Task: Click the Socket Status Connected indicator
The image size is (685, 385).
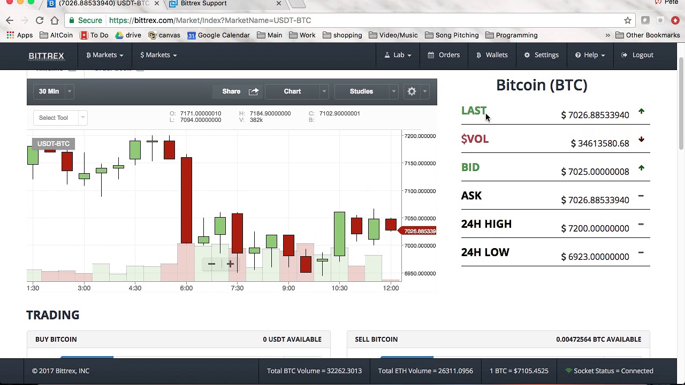Action: pyautogui.click(x=609, y=371)
